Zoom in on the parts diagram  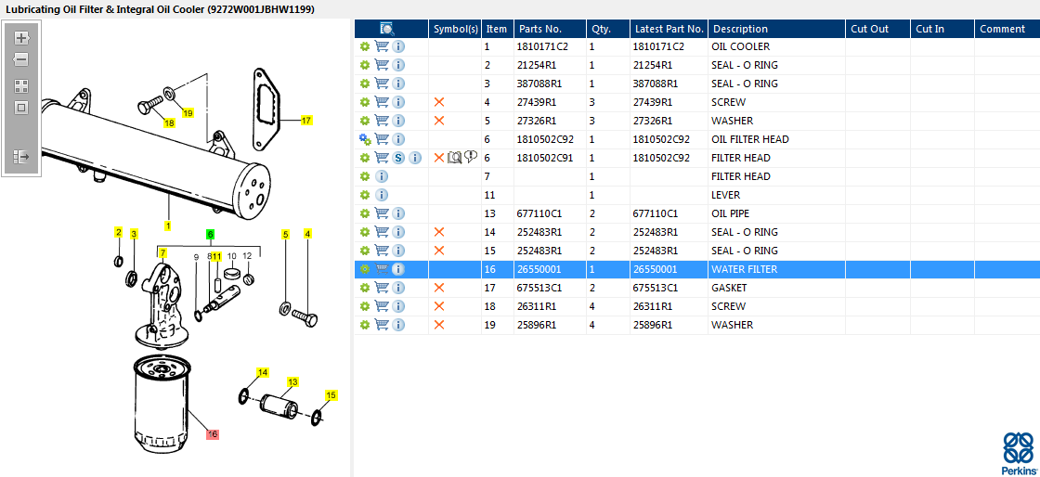pos(21,38)
